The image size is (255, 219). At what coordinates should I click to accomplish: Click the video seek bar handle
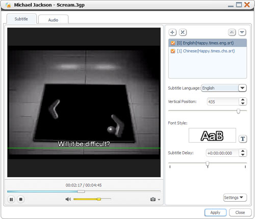click(x=81, y=191)
